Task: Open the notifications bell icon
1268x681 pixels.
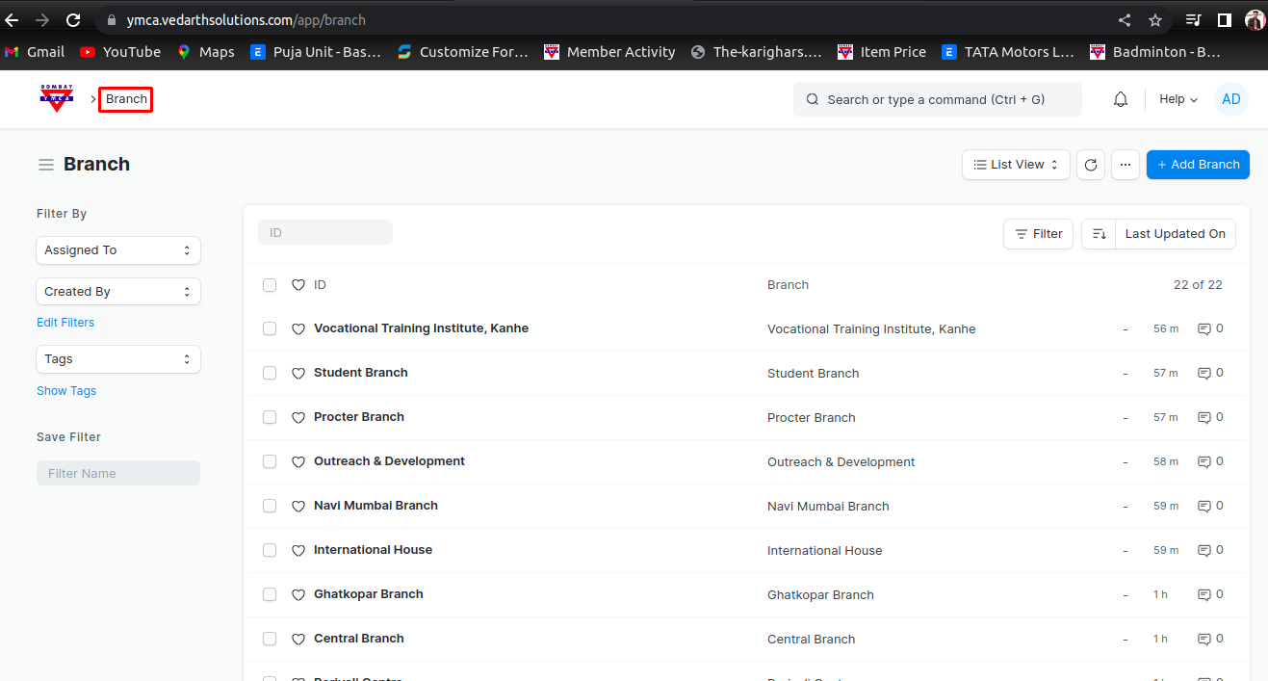Action: tap(1120, 99)
